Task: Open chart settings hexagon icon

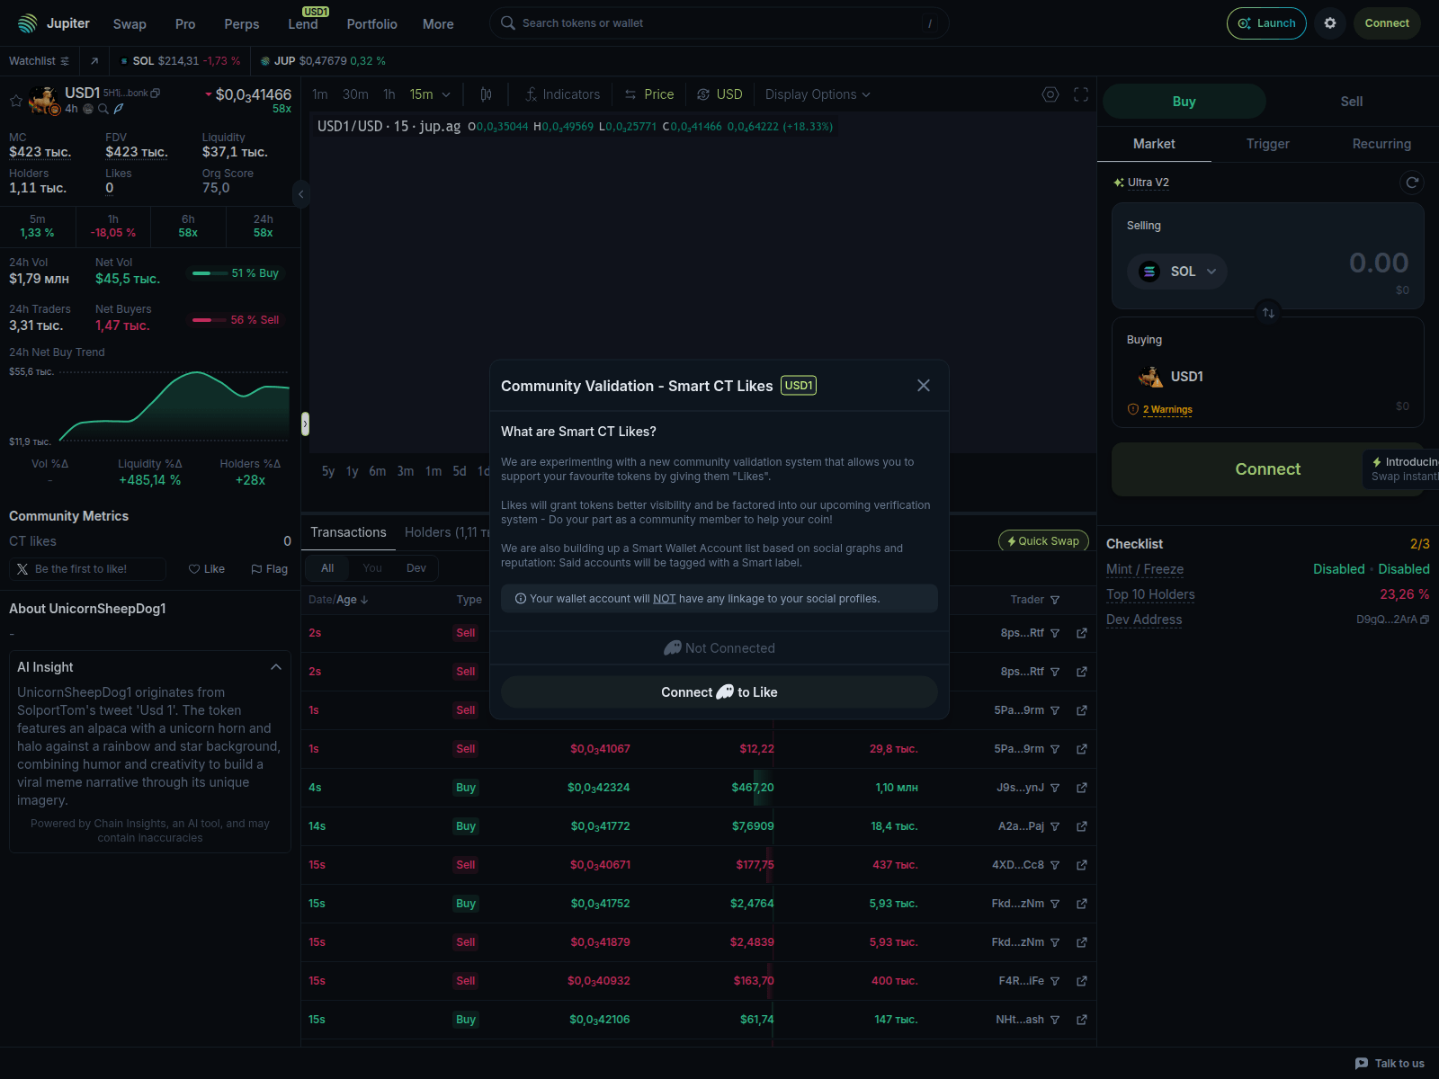Action: click(1050, 94)
